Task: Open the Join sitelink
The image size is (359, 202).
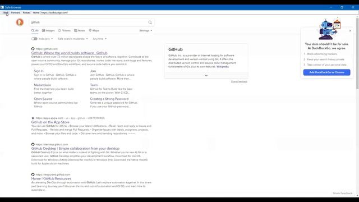Action: pyautogui.click(x=93, y=71)
